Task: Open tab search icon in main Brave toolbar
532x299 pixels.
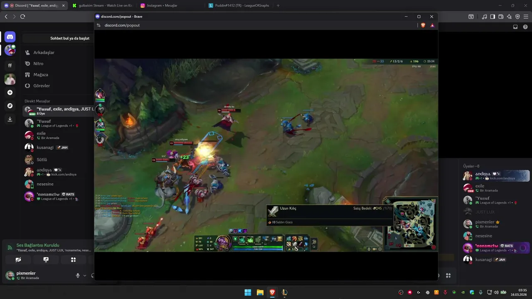Action: (x=471, y=17)
